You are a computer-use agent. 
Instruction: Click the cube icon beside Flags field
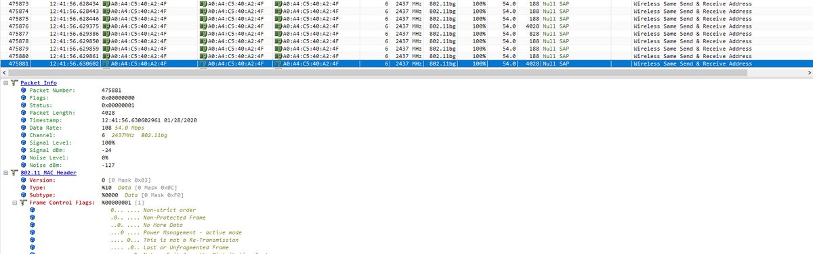[x=24, y=97]
